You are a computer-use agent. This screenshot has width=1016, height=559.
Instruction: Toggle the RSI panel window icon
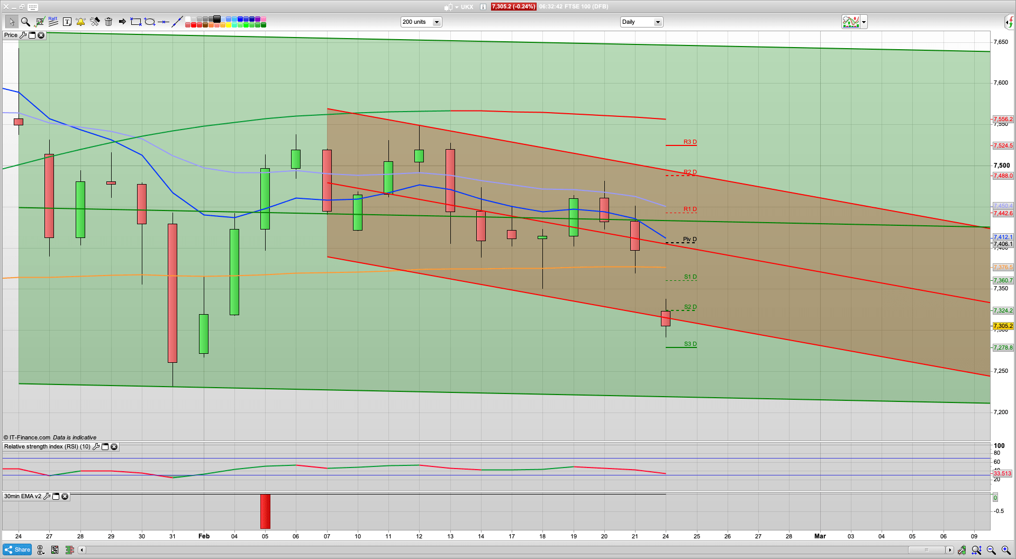pyautogui.click(x=105, y=447)
